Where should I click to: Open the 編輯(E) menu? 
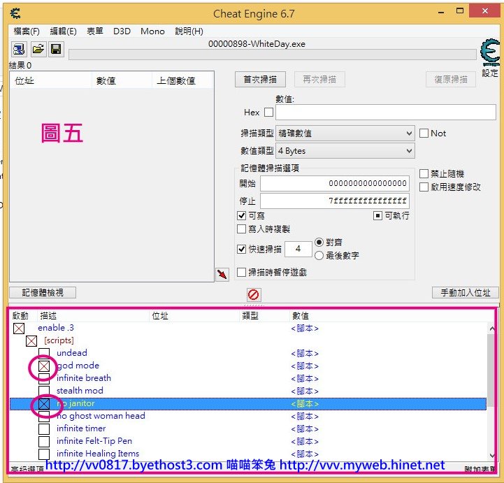(x=64, y=31)
